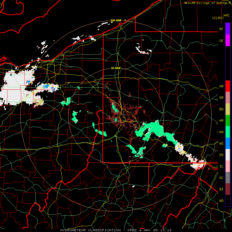Viewport: 232px width, 232px height.
Task: Click the gray GC legend swatch
Action: [x=228, y=178]
